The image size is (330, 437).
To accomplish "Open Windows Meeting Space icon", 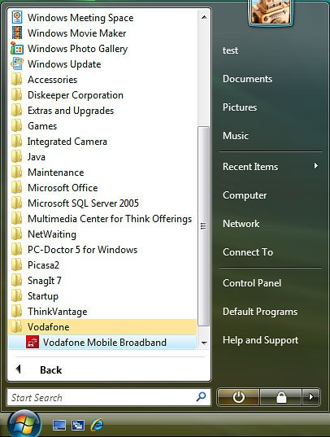I will click(x=17, y=18).
